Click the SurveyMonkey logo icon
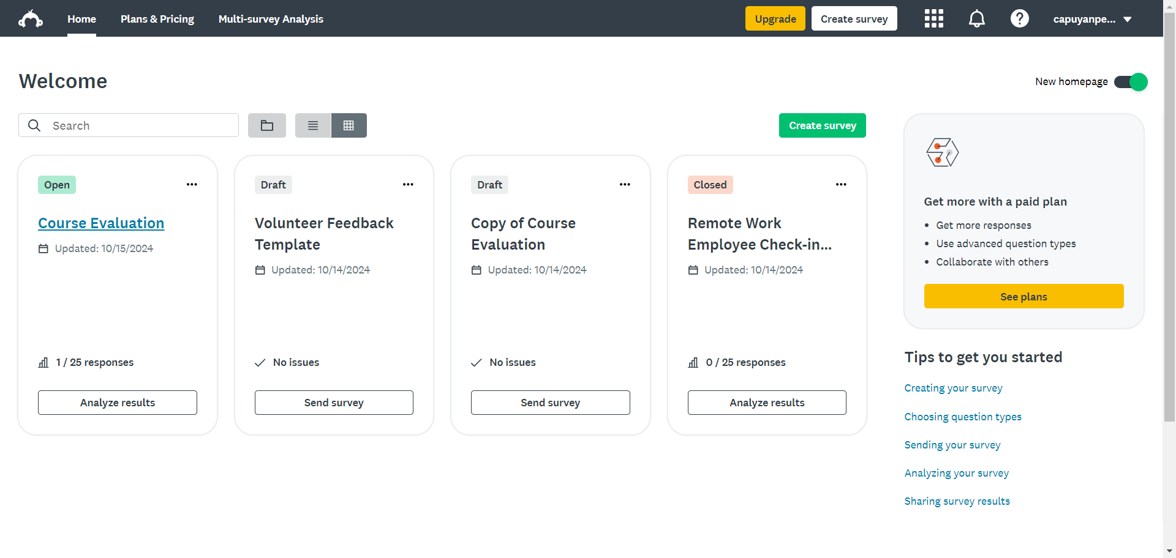The width and height of the screenshot is (1176, 558). [31, 19]
